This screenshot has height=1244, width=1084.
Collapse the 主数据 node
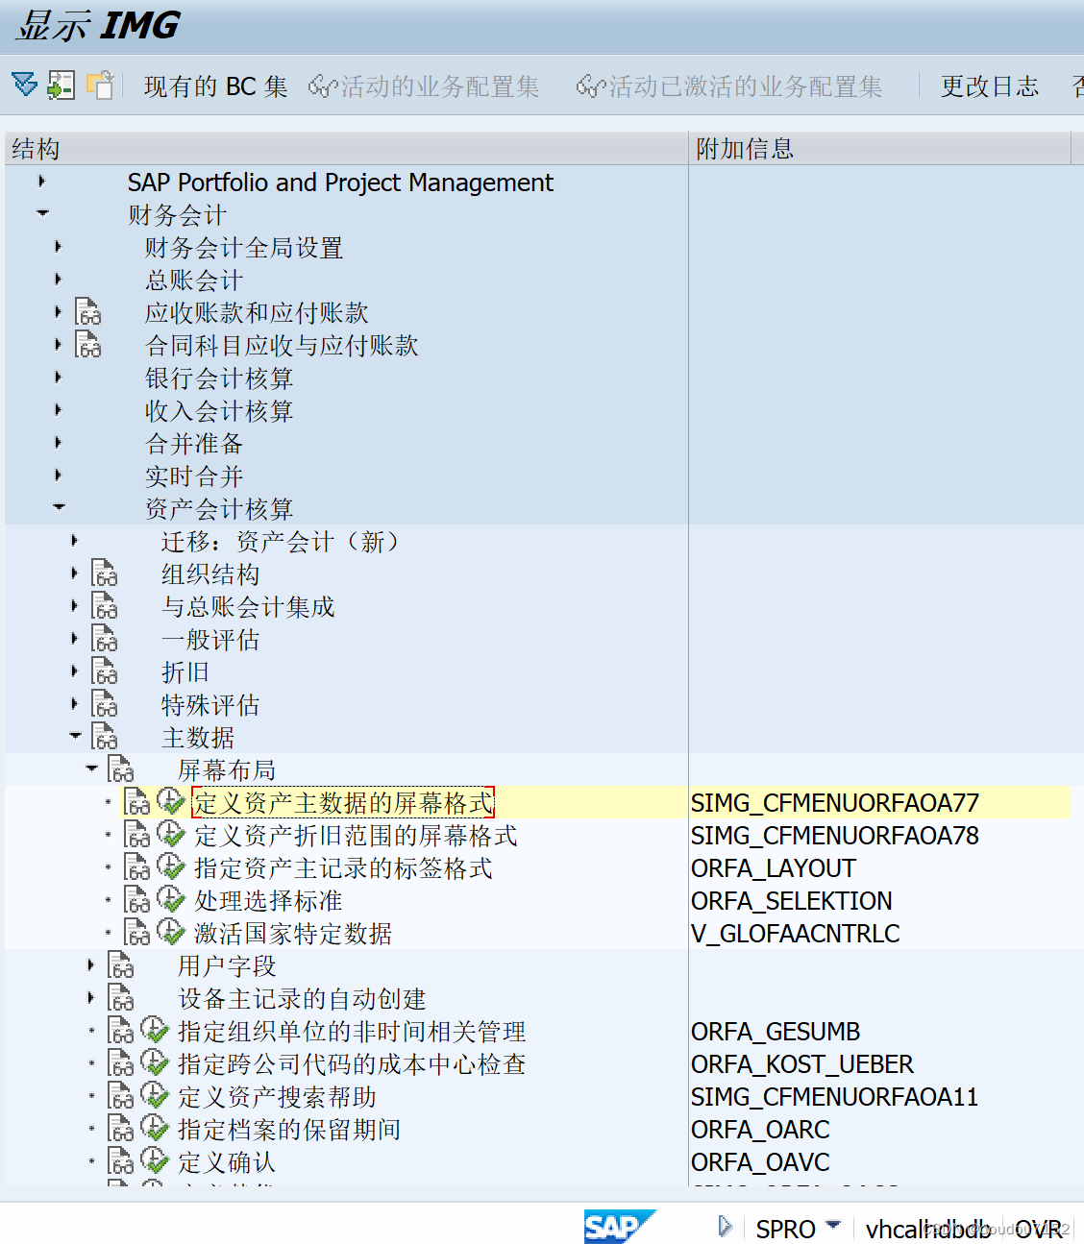75,736
